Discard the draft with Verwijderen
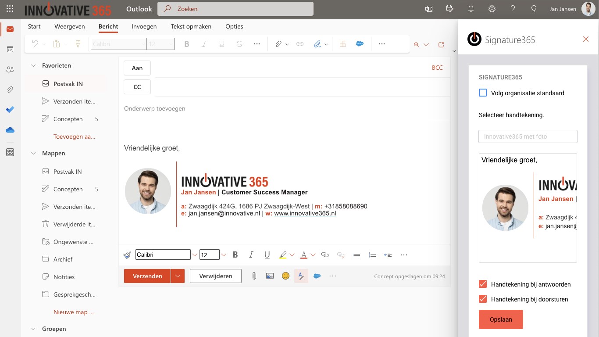The image size is (599, 337). tap(216, 276)
